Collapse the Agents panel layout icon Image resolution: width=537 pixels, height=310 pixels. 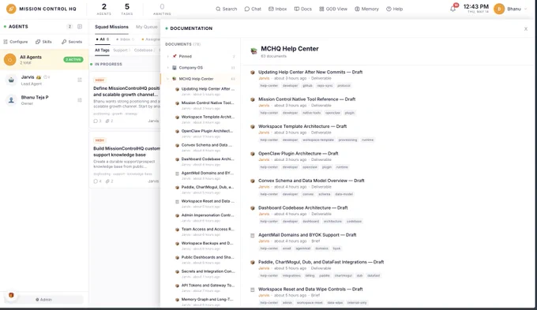pos(80,26)
